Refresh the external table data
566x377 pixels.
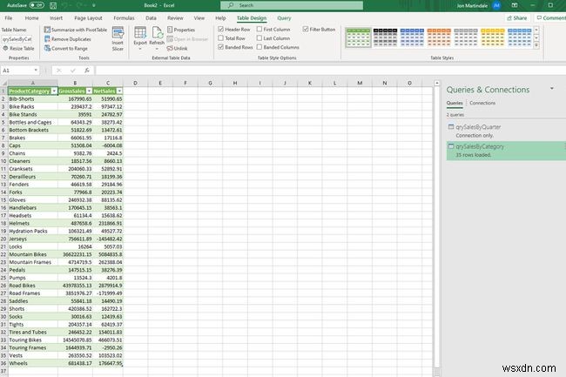pyautogui.click(x=157, y=38)
